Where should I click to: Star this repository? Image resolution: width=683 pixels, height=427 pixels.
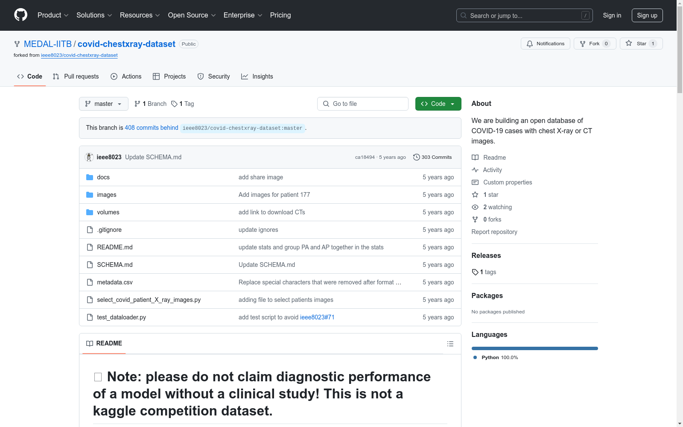pos(641,44)
